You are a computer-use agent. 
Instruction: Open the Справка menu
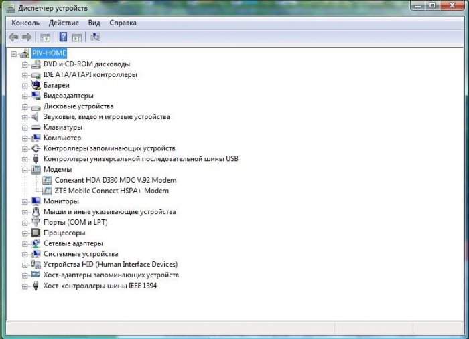click(123, 23)
